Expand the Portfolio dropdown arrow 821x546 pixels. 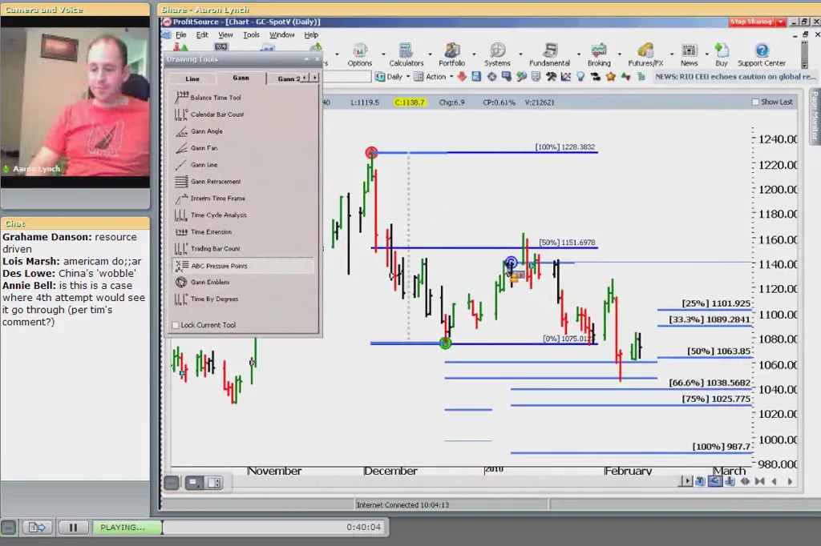[475, 54]
